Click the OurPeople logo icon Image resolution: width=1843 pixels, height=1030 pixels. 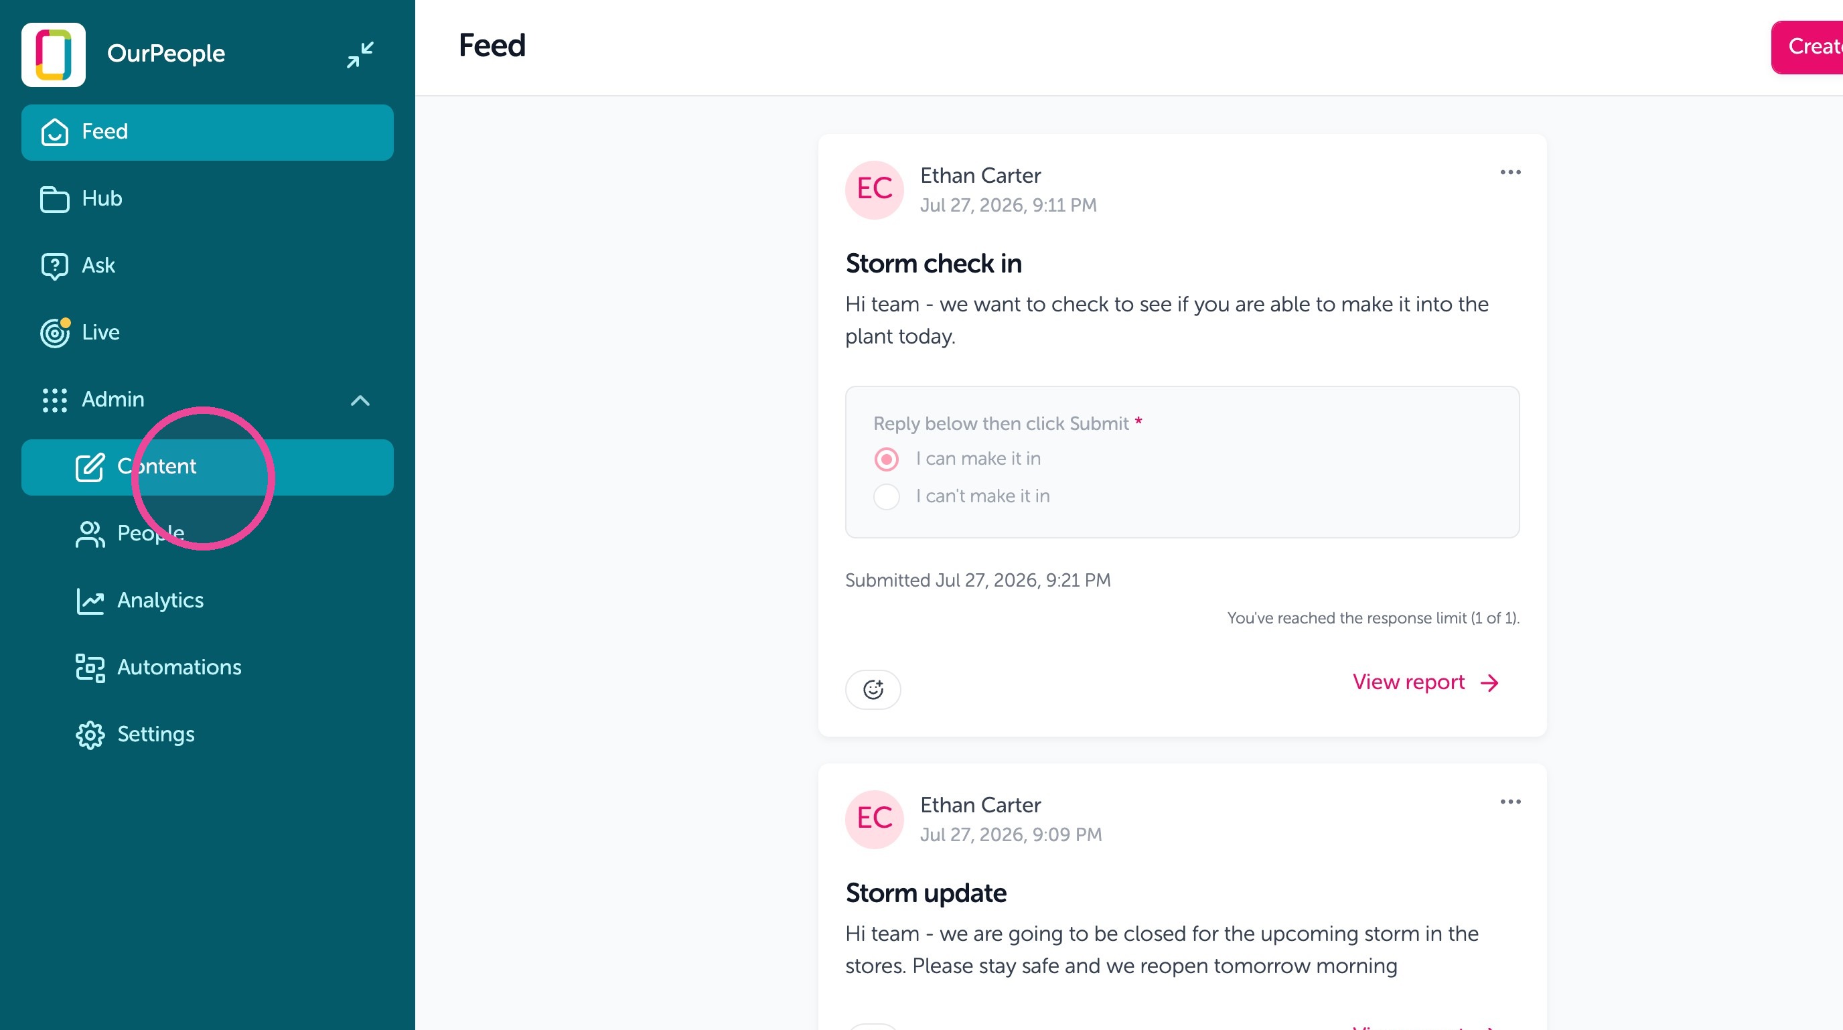[54, 54]
